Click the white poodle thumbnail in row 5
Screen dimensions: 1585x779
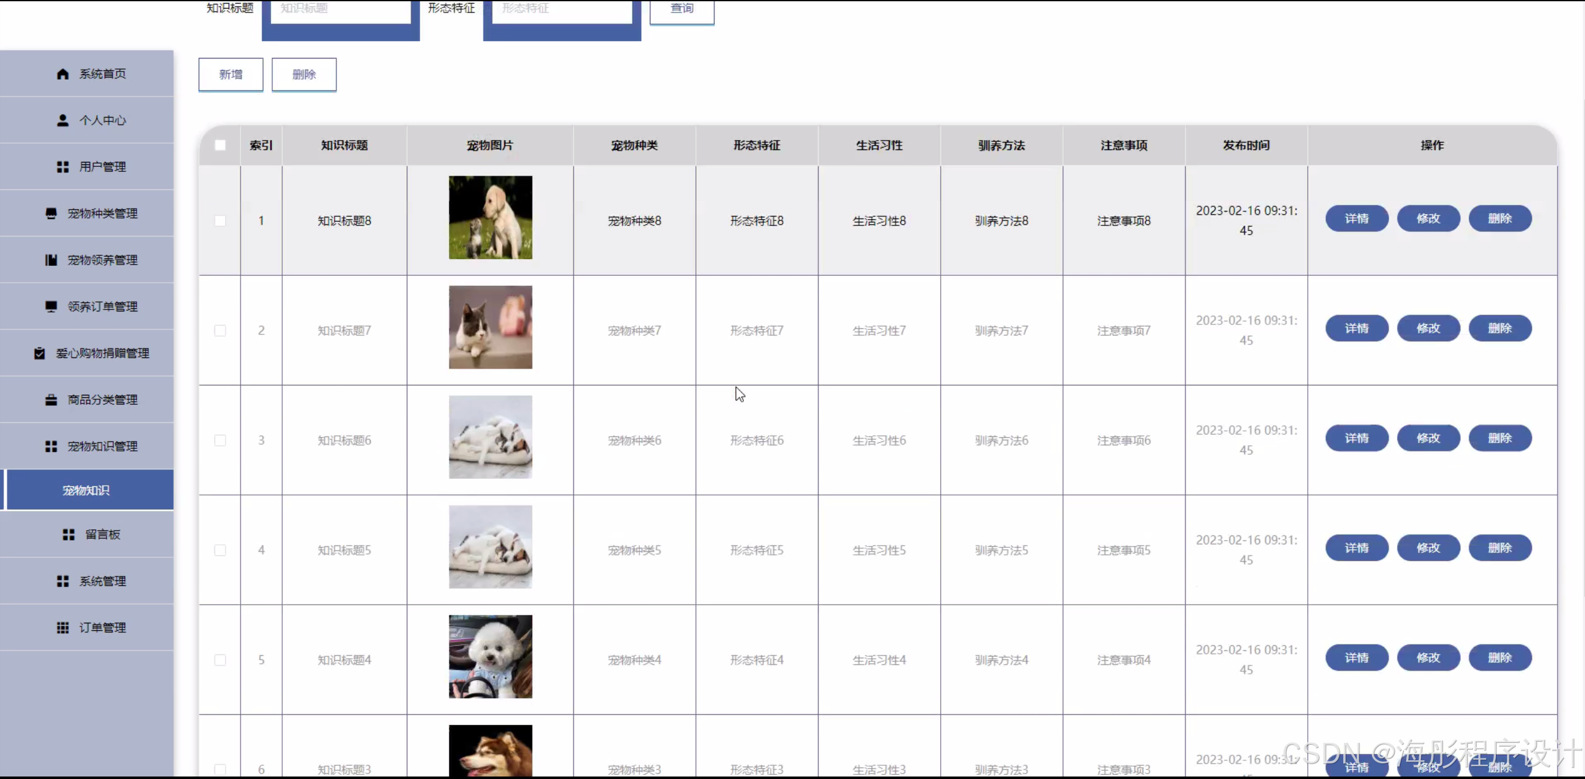490,656
